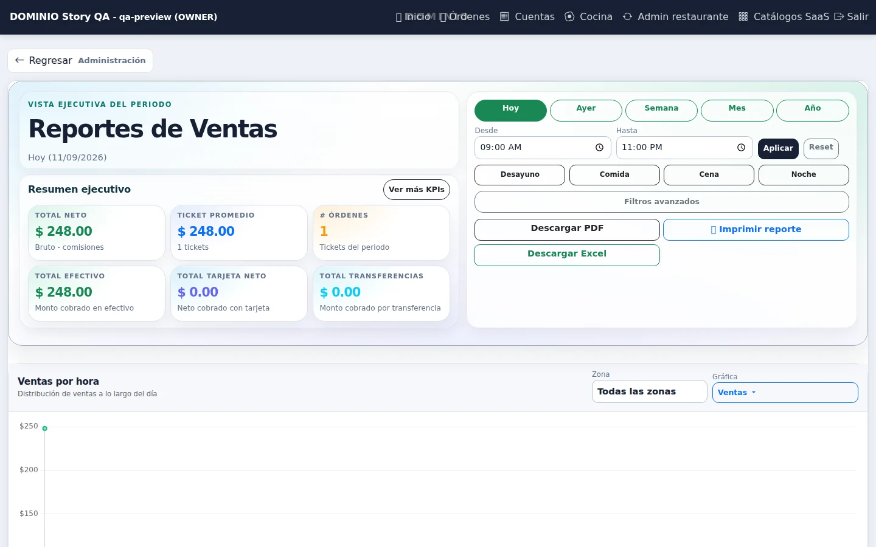Click the Regresar button label
The width and height of the screenshot is (876, 547).
(x=50, y=60)
